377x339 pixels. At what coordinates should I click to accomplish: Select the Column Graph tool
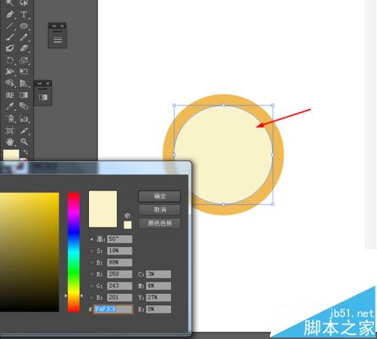[x=24, y=118]
